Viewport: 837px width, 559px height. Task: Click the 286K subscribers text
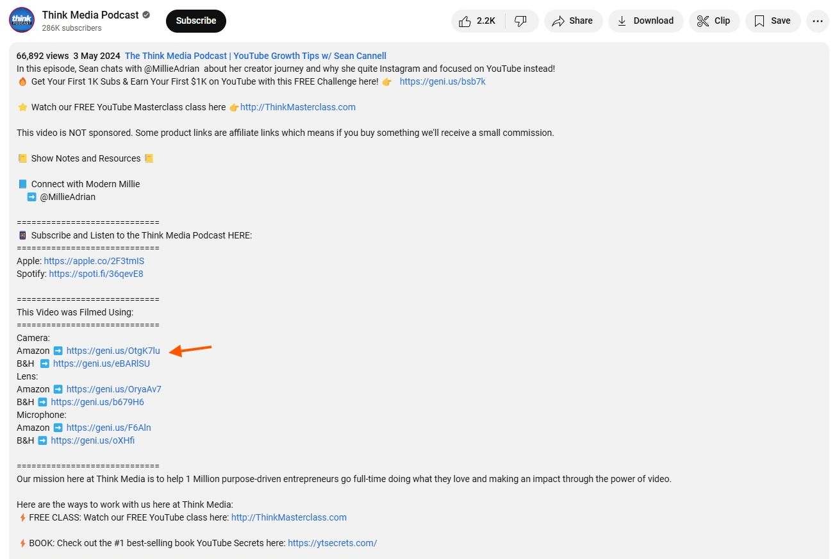tap(72, 28)
